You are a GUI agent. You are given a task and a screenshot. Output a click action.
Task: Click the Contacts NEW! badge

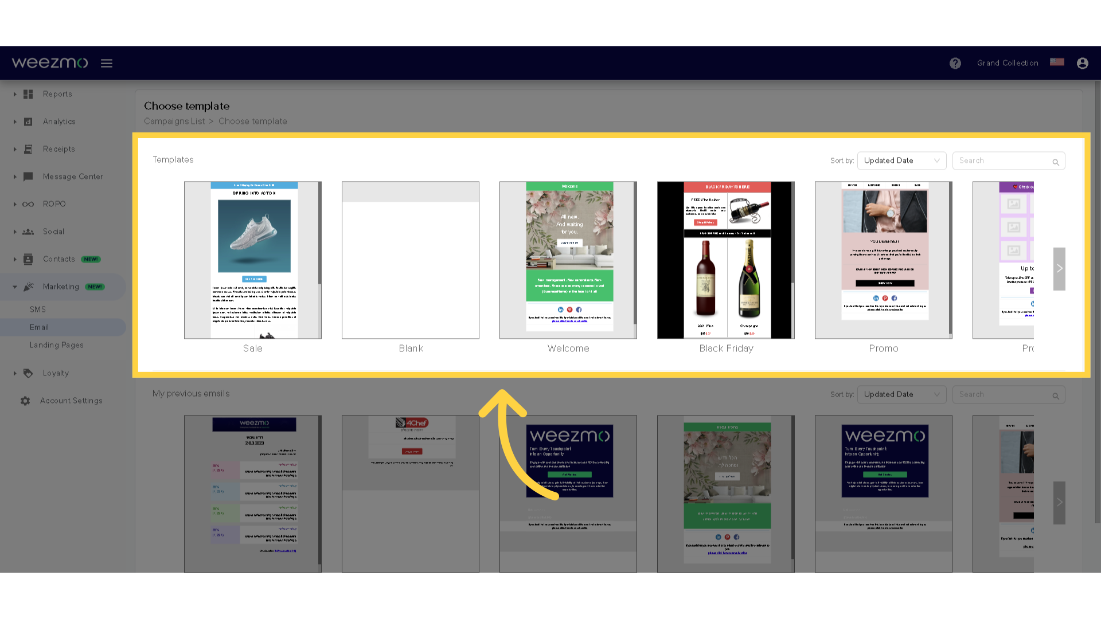pyautogui.click(x=91, y=259)
